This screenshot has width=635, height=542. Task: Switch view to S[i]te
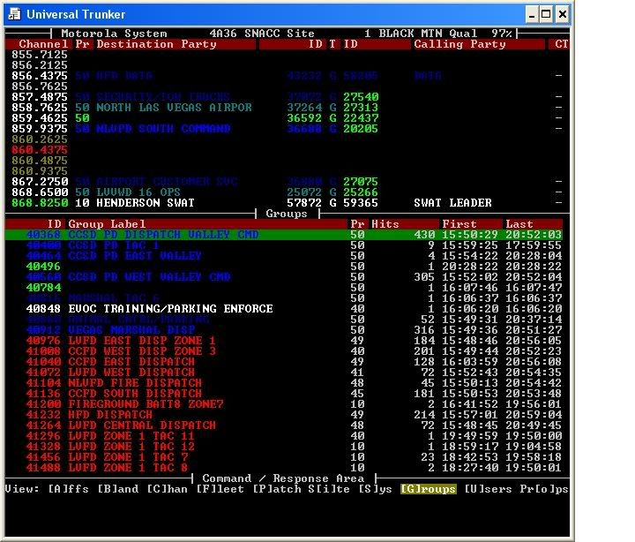pyautogui.click(x=329, y=489)
